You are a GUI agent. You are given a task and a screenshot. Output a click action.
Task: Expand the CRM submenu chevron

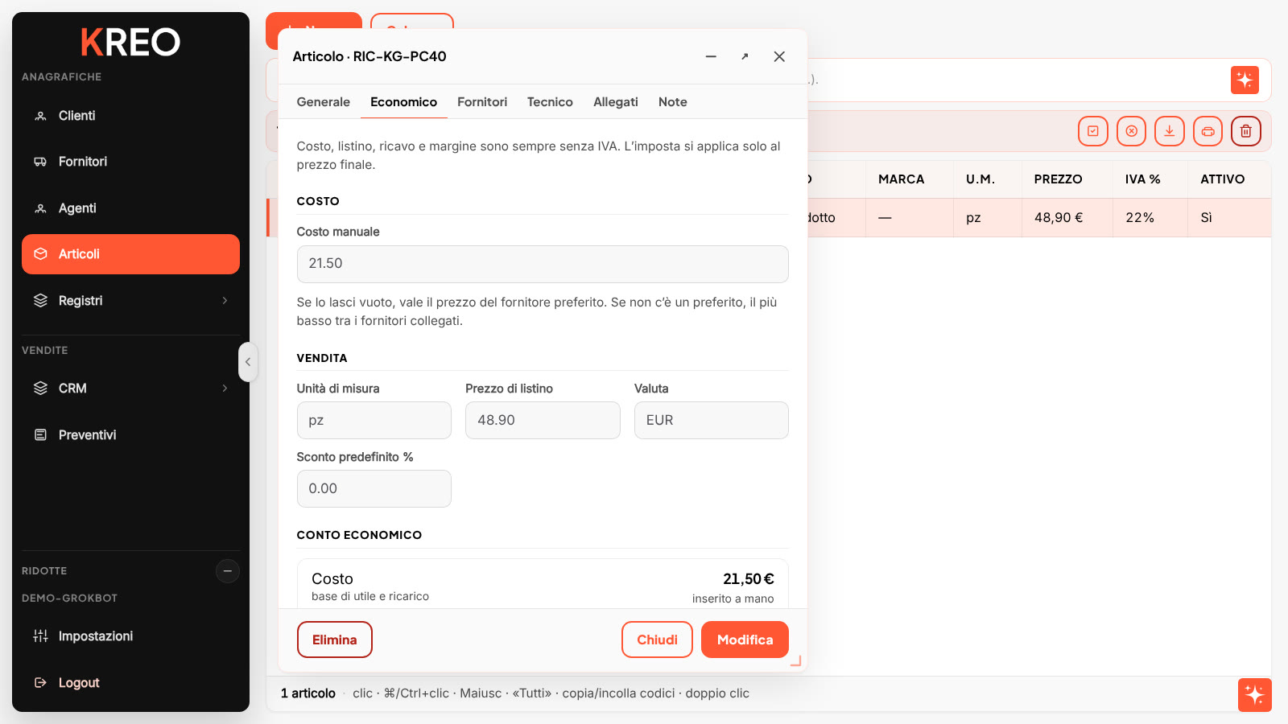click(x=225, y=389)
